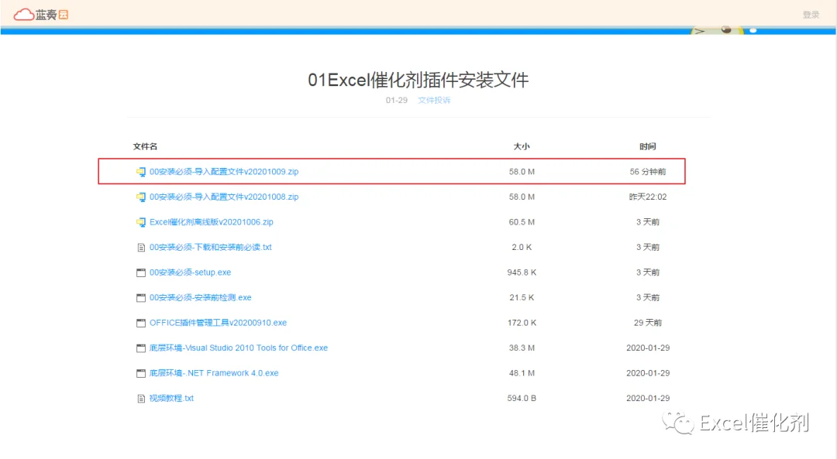837x459 pixels.
Task: Click the 21.5 K size value
Action: [522, 297]
